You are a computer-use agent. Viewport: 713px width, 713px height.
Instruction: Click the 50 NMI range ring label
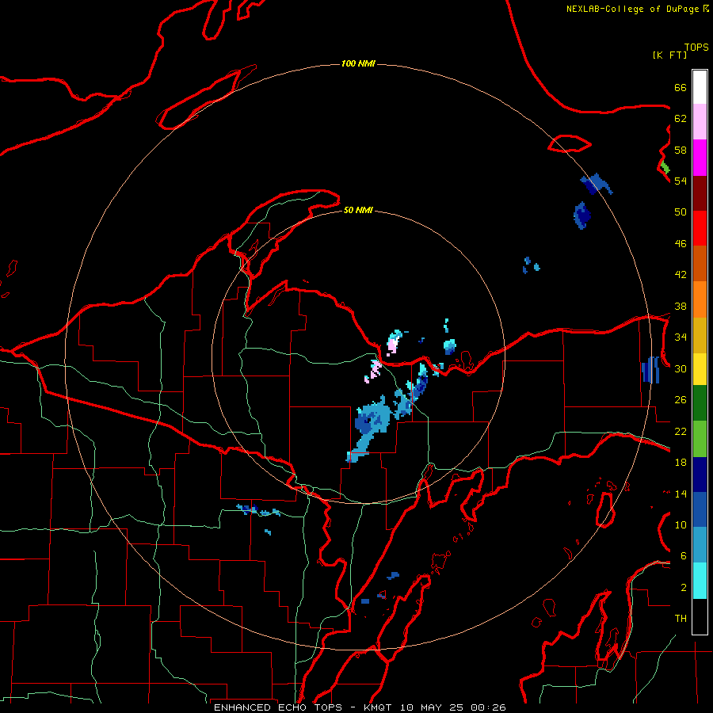pyautogui.click(x=358, y=210)
